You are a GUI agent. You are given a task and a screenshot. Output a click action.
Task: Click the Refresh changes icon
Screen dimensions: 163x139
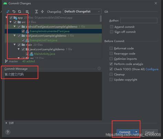pyautogui.click(x=20, y=11)
